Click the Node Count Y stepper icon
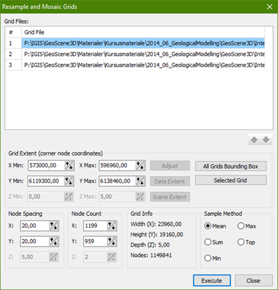 point(112,241)
